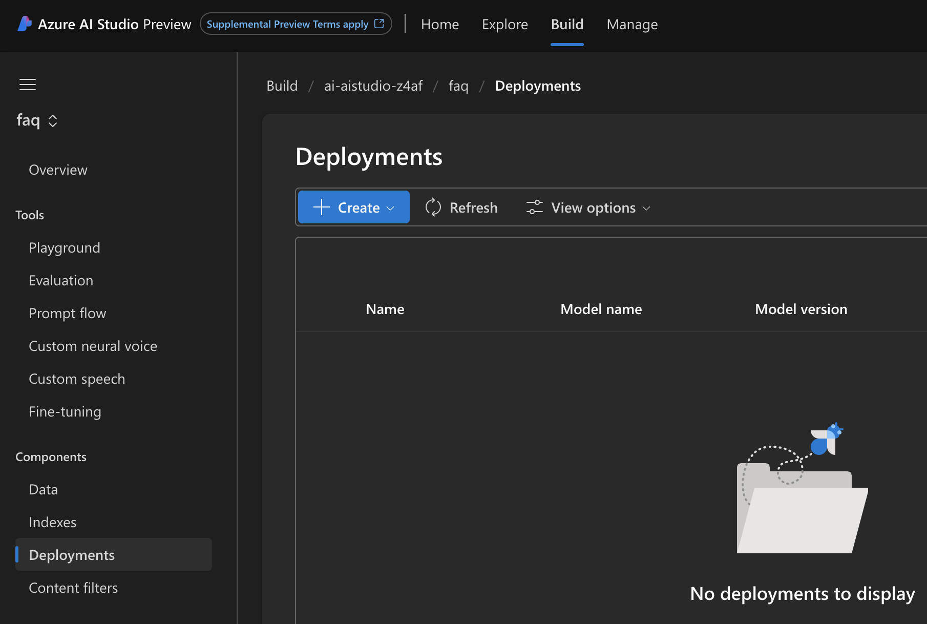The height and width of the screenshot is (624, 927).
Task: Open Indexes under Components
Action: tap(52, 522)
